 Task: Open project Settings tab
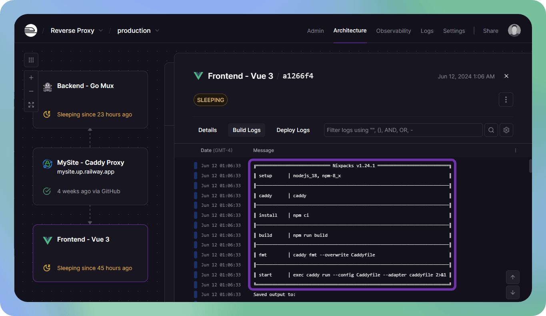coord(454,31)
